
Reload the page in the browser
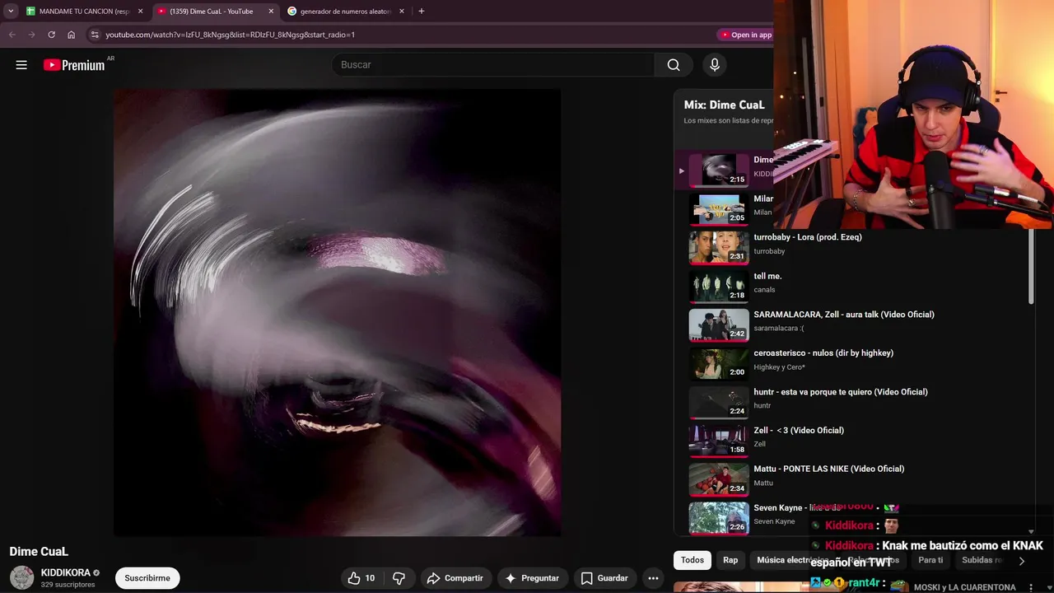51,35
